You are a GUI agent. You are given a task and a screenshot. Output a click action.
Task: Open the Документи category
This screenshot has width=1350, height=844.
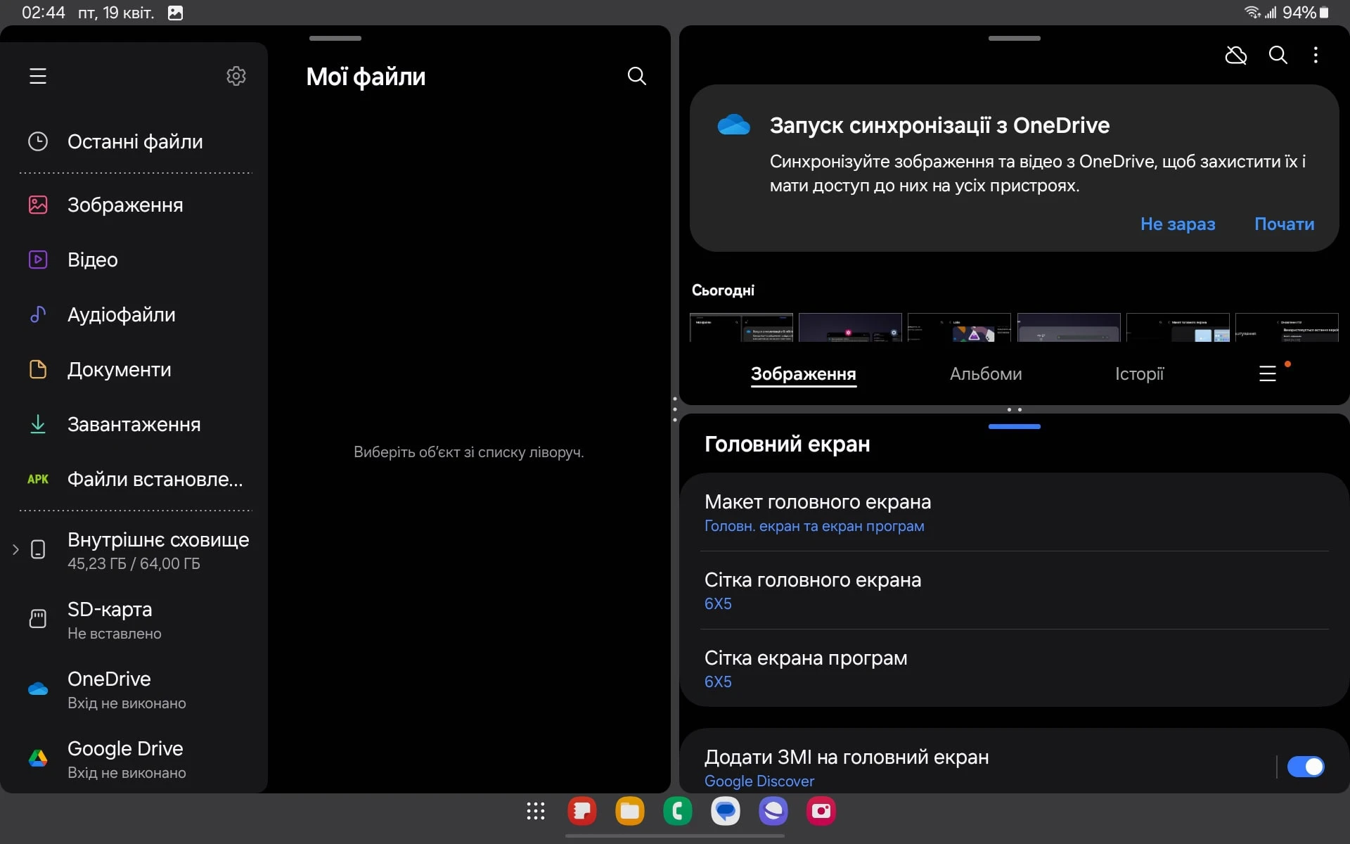(x=135, y=369)
